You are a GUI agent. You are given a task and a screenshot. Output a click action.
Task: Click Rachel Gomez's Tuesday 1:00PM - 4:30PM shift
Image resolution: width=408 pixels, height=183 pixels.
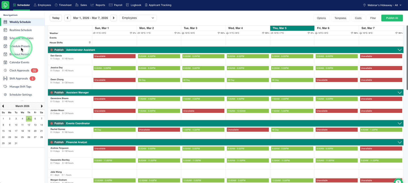(x=203, y=130)
